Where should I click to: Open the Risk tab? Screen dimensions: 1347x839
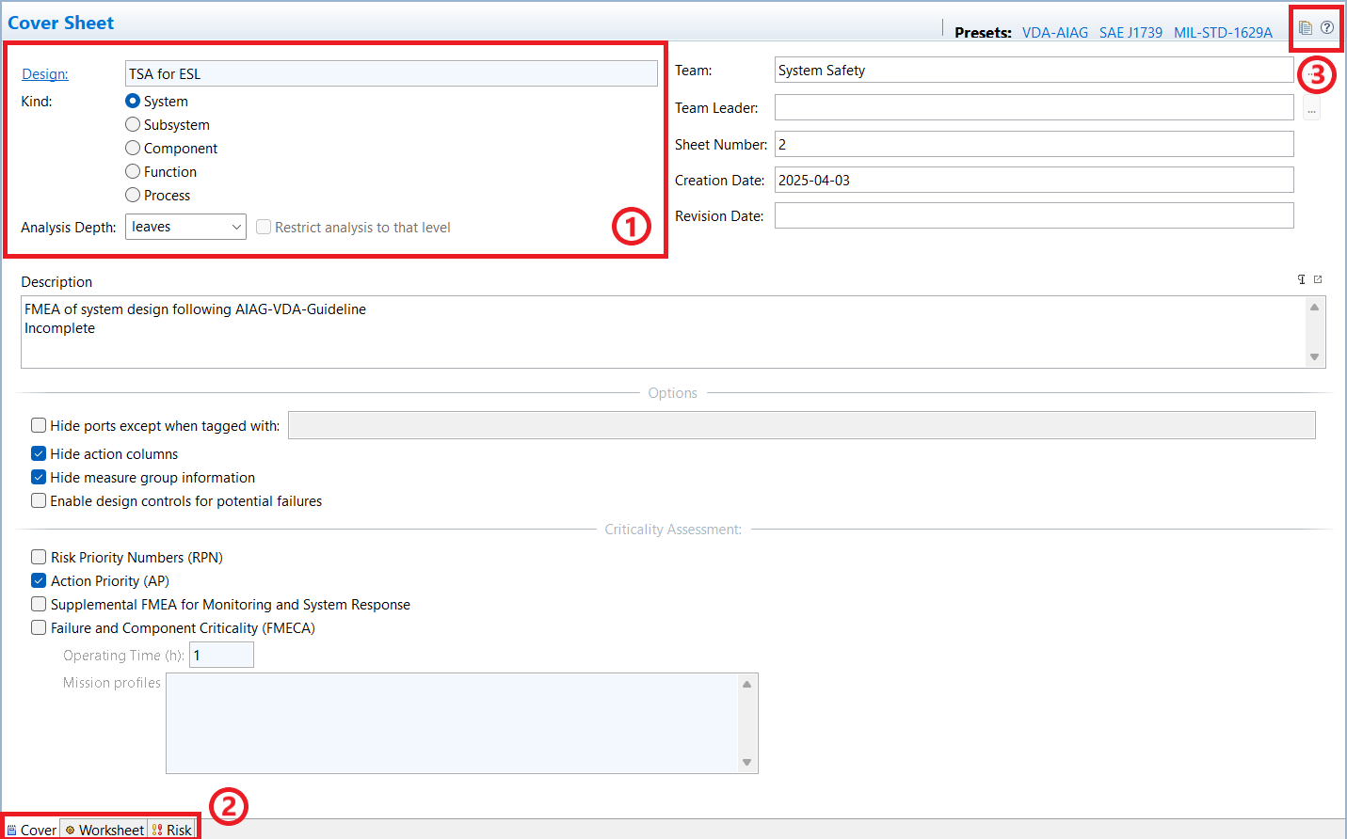(172, 830)
